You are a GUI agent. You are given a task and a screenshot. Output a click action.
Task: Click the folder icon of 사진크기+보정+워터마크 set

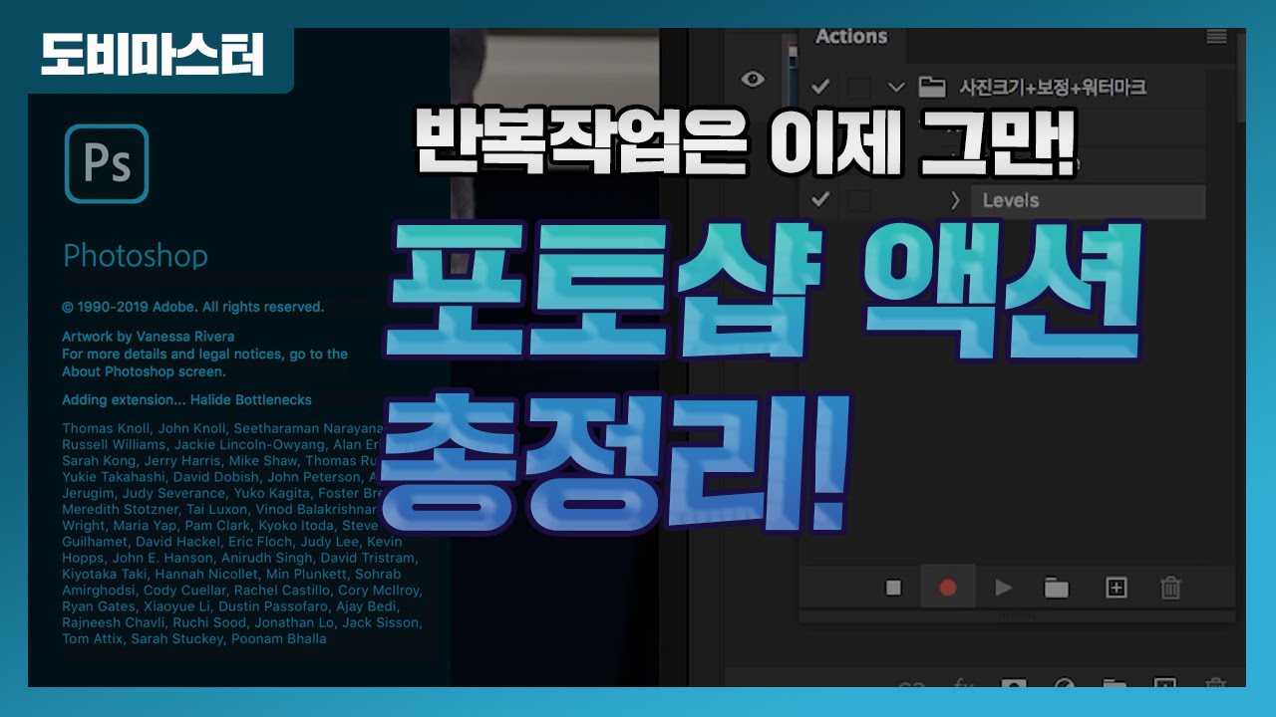click(932, 87)
